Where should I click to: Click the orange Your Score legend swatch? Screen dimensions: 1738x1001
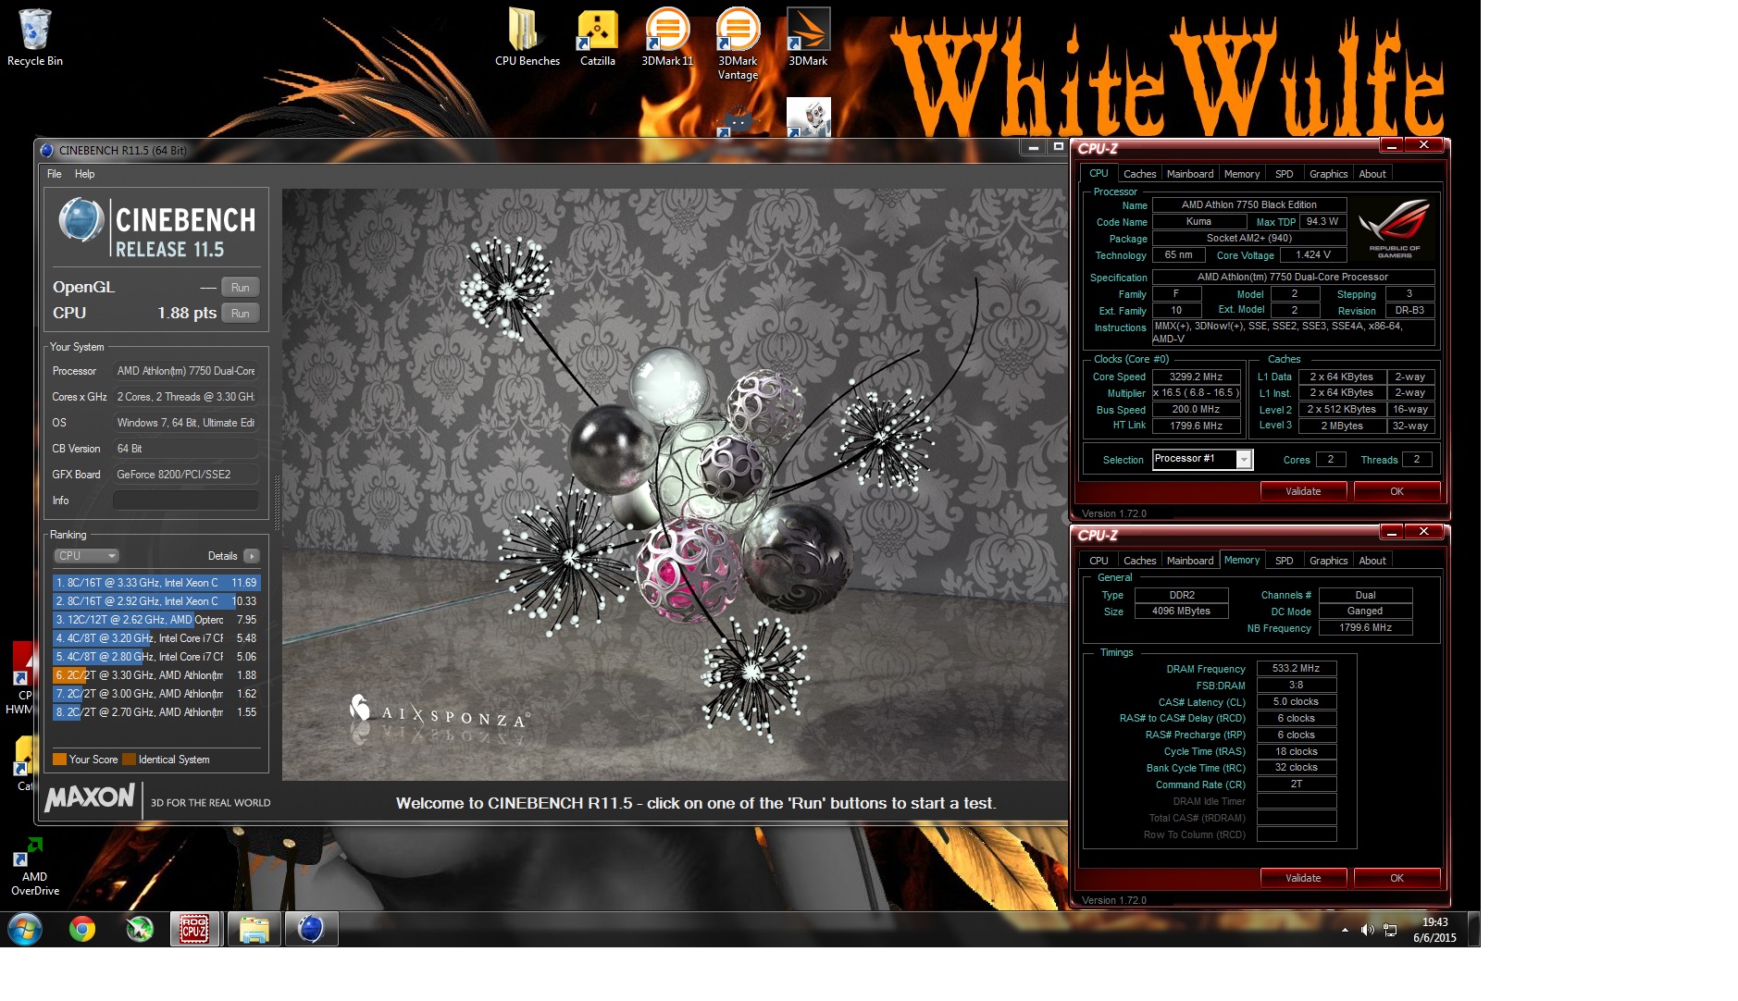59,760
